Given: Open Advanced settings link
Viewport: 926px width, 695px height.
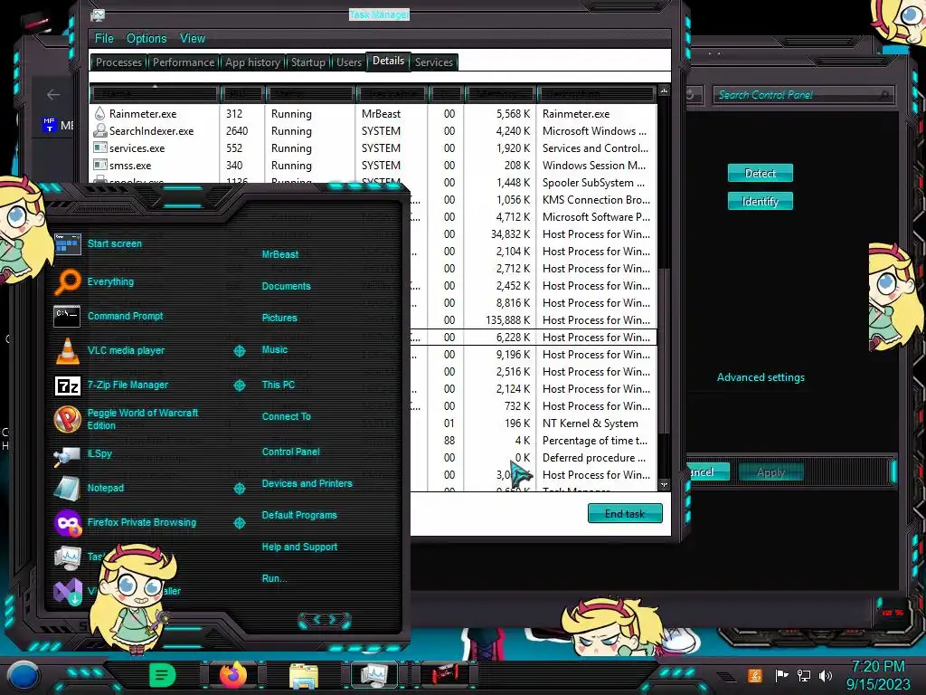Looking at the screenshot, I should 761,377.
